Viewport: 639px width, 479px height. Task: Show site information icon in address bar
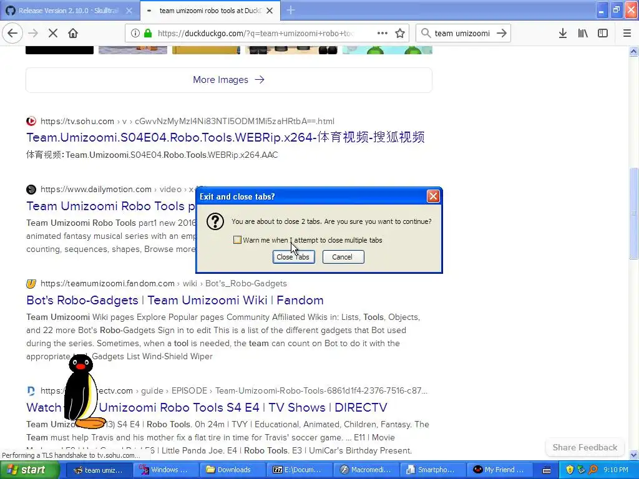click(x=135, y=34)
